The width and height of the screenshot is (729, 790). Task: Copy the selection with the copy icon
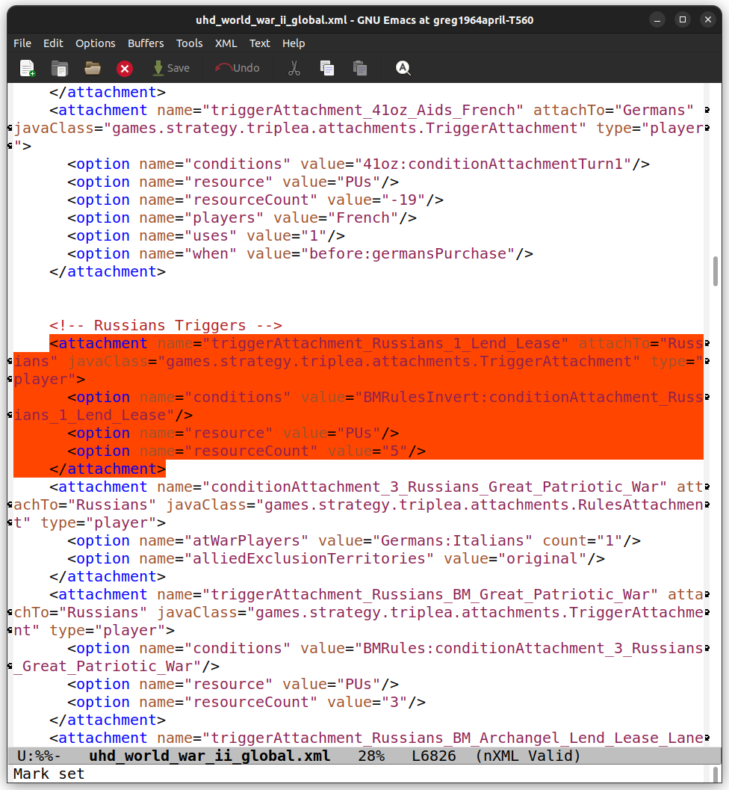pos(327,68)
